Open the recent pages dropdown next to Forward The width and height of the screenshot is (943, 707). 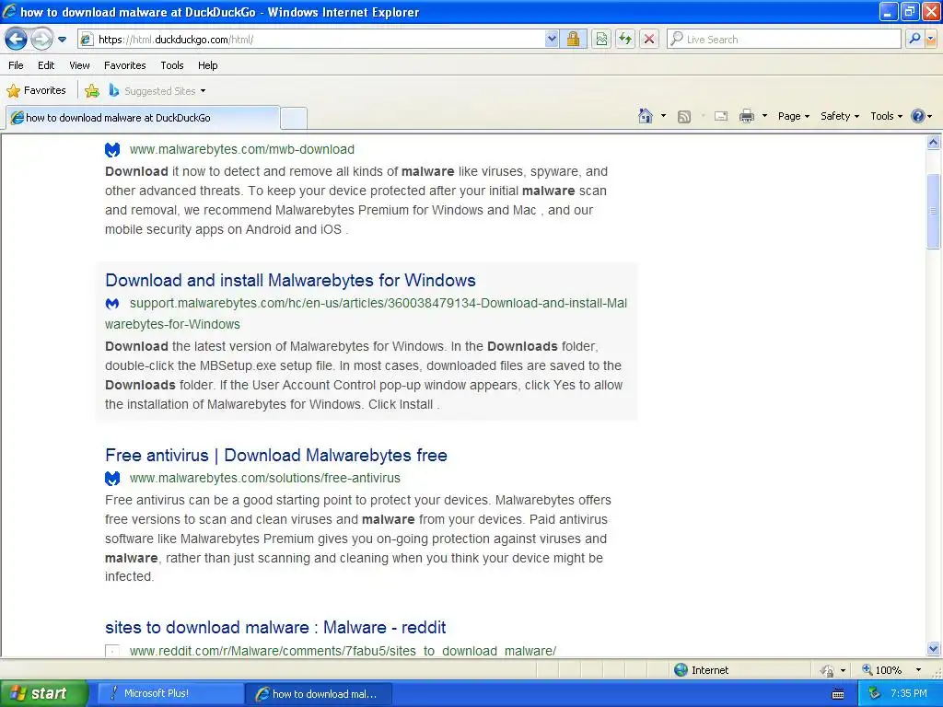[x=62, y=40]
